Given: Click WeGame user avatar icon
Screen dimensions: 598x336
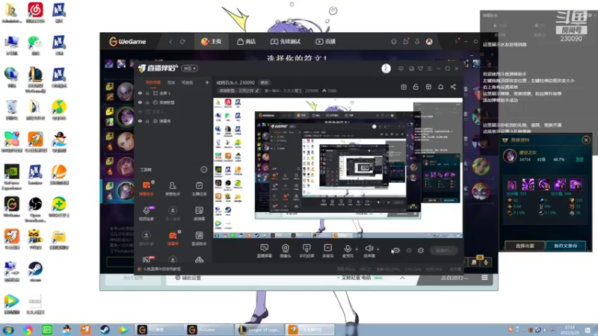Looking at the screenshot, I should click(429, 42).
